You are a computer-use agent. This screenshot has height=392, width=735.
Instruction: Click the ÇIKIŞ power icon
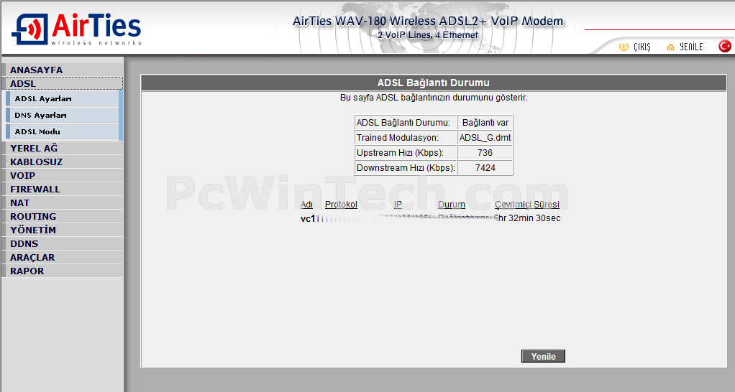tap(624, 47)
